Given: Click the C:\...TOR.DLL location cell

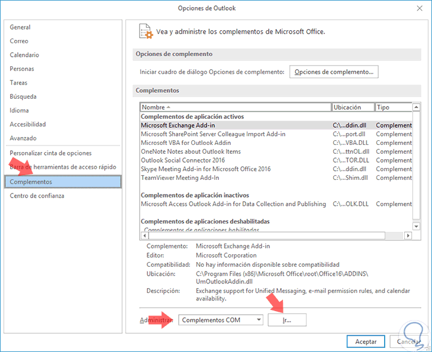Looking at the screenshot, I should coord(350,160).
